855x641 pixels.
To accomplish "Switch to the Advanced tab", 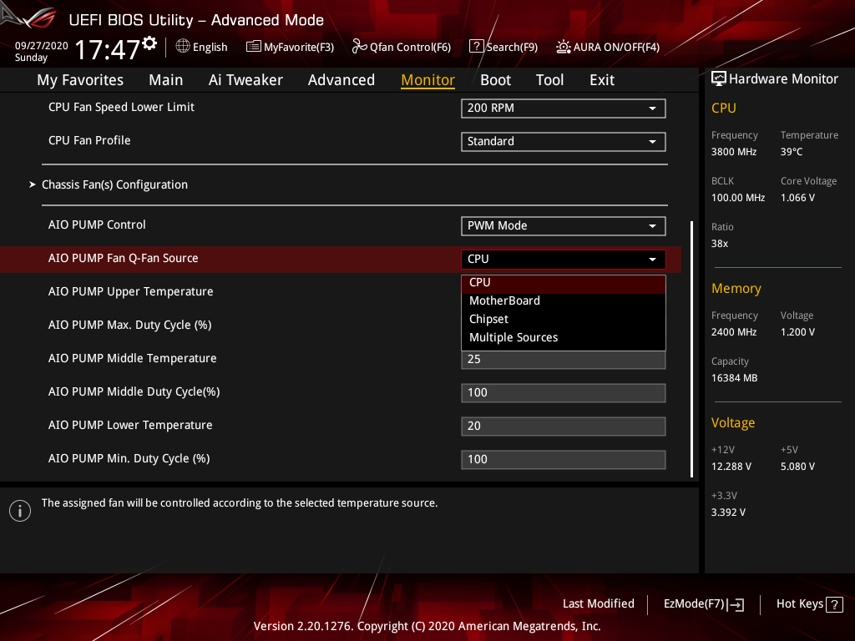I will coord(341,80).
